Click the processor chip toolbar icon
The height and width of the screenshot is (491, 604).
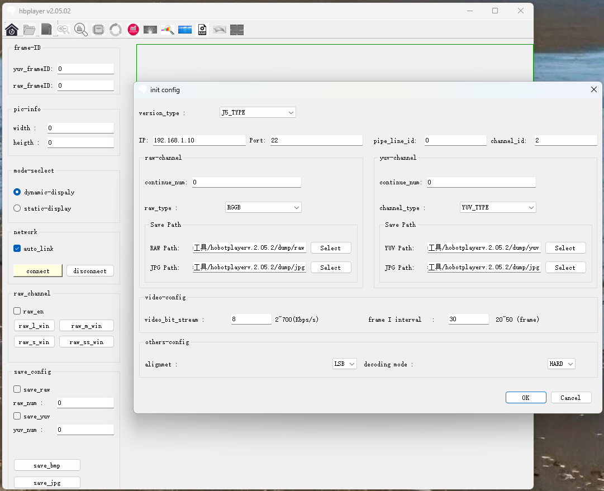tap(98, 30)
